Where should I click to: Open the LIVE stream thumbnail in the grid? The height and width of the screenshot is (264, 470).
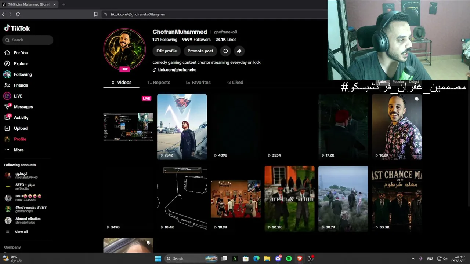coord(128,127)
